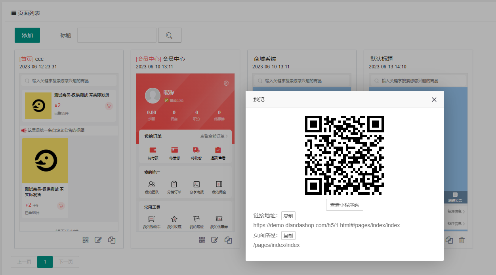This screenshot has height=275, width=496.
Task: Click cart icon beside ¥2 ¥3 price
Action: [x=61, y=205]
